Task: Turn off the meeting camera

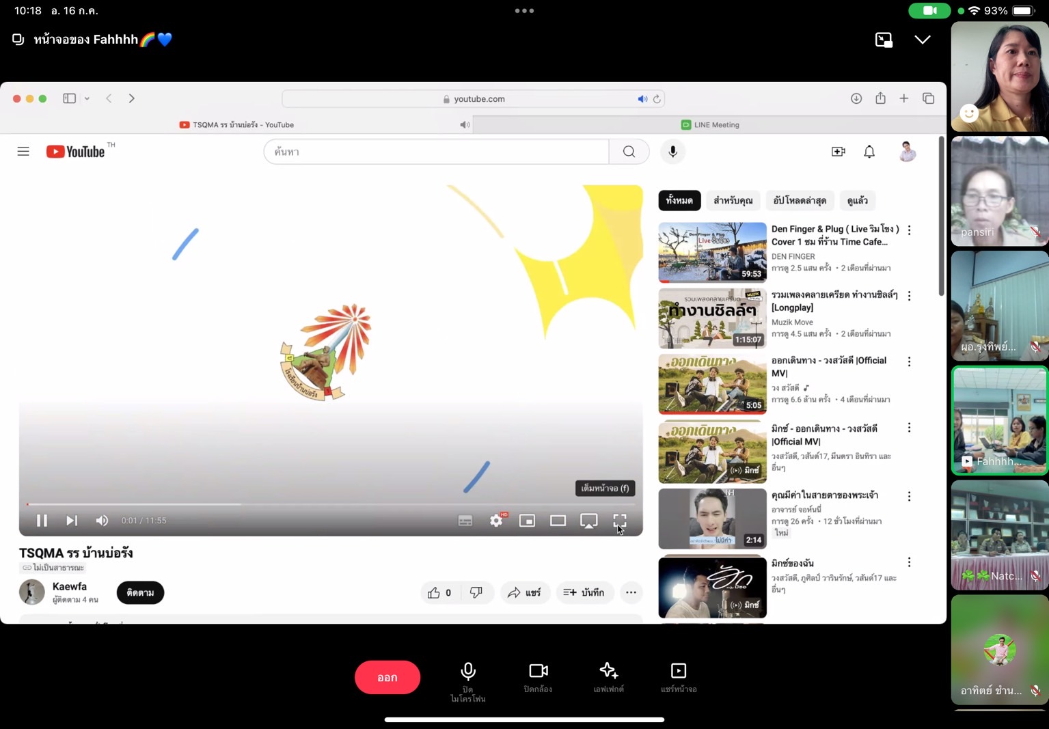Action: click(539, 671)
